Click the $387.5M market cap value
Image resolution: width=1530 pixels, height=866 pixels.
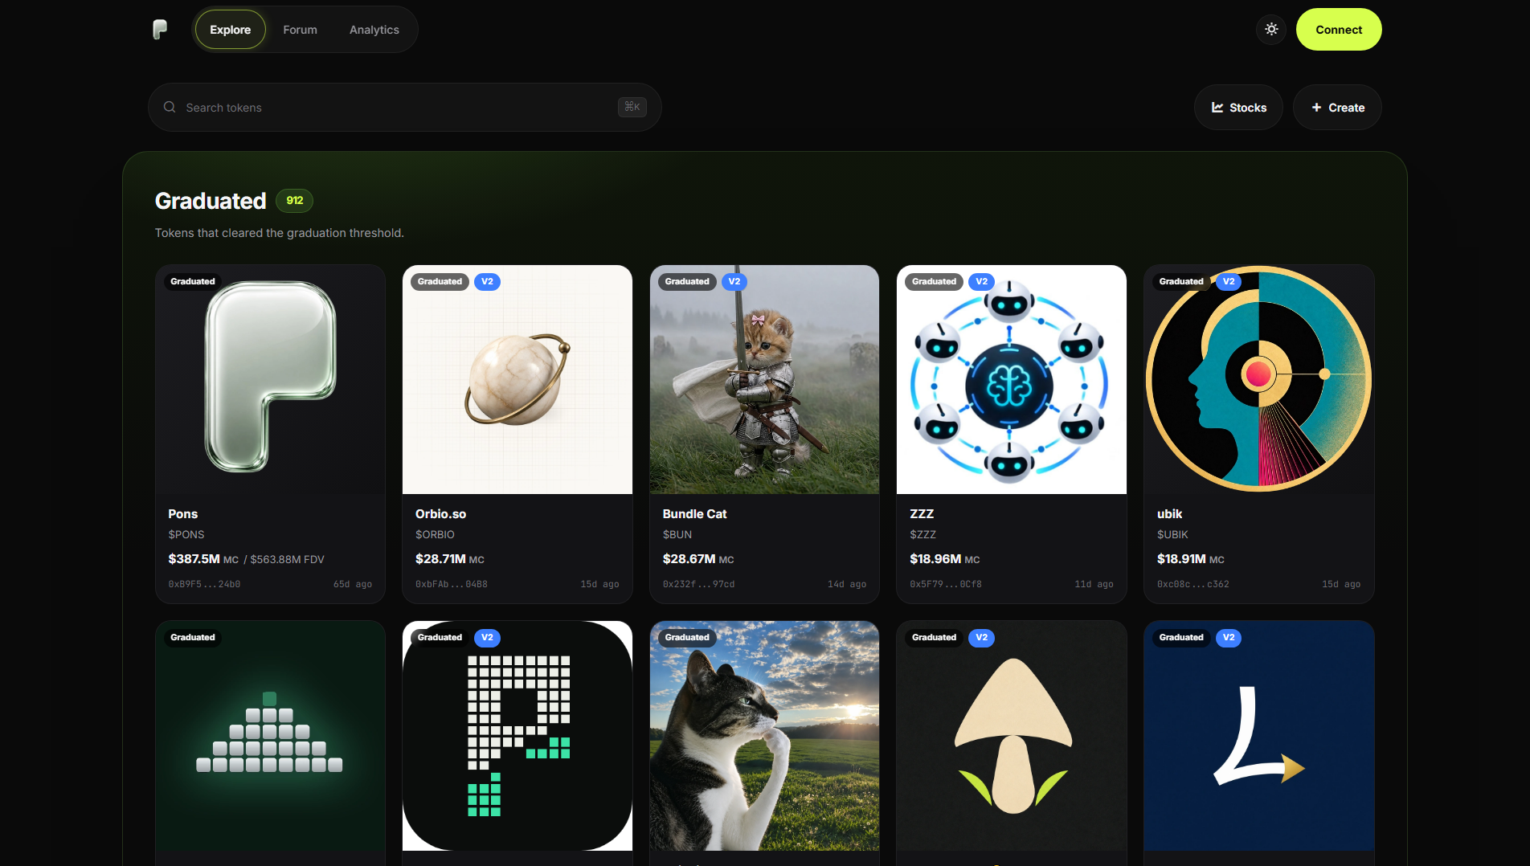point(194,559)
